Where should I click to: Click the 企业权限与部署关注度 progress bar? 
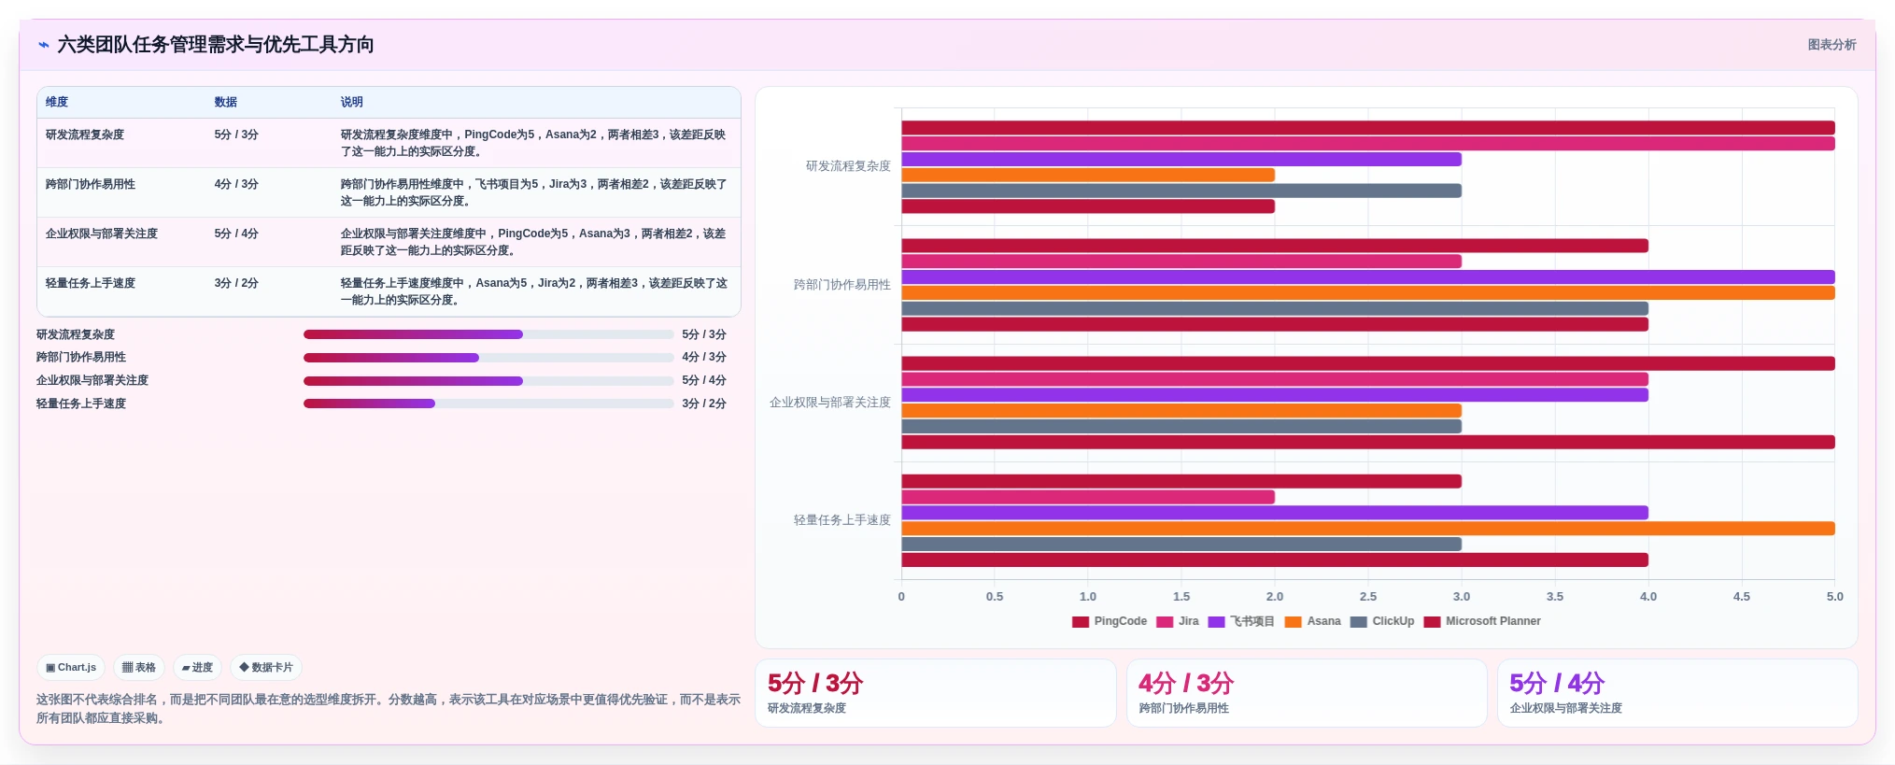click(x=488, y=381)
